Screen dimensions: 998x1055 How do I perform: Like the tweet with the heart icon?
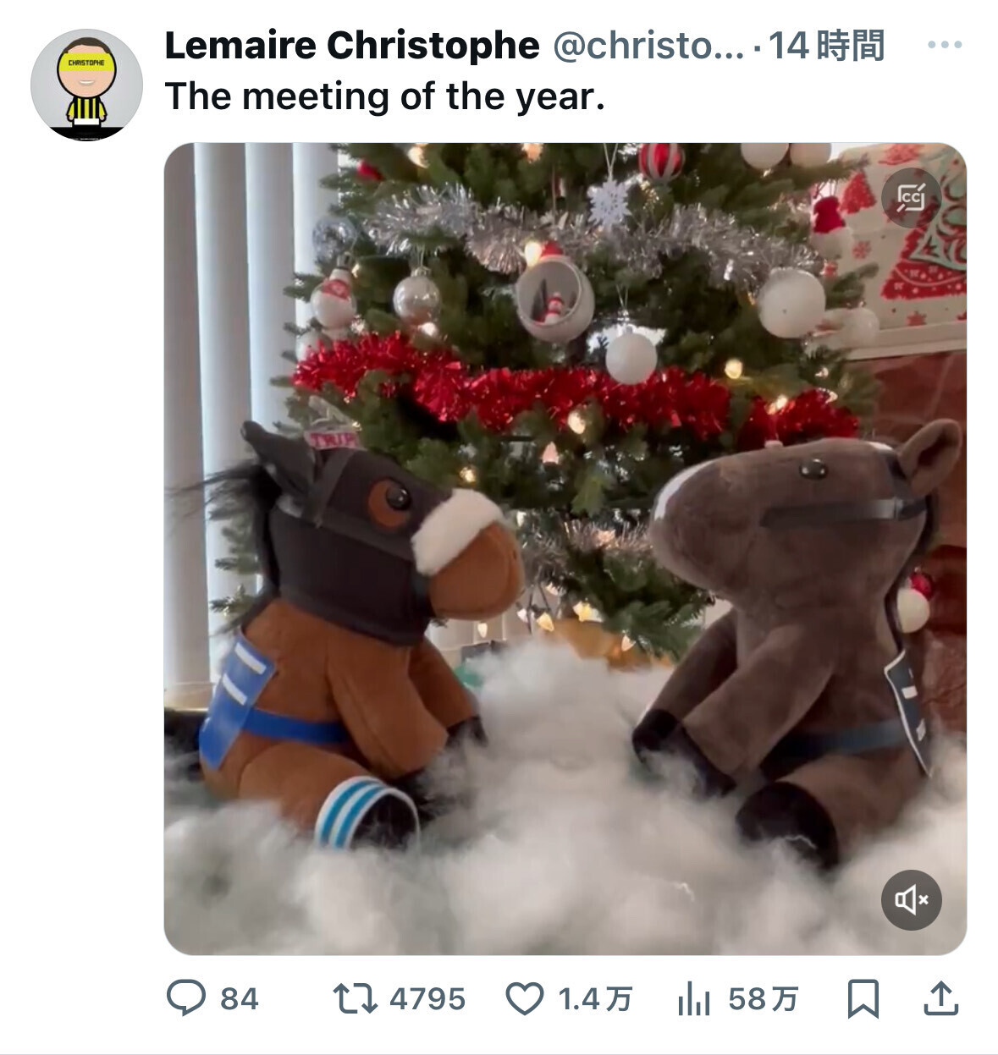coord(525,1000)
